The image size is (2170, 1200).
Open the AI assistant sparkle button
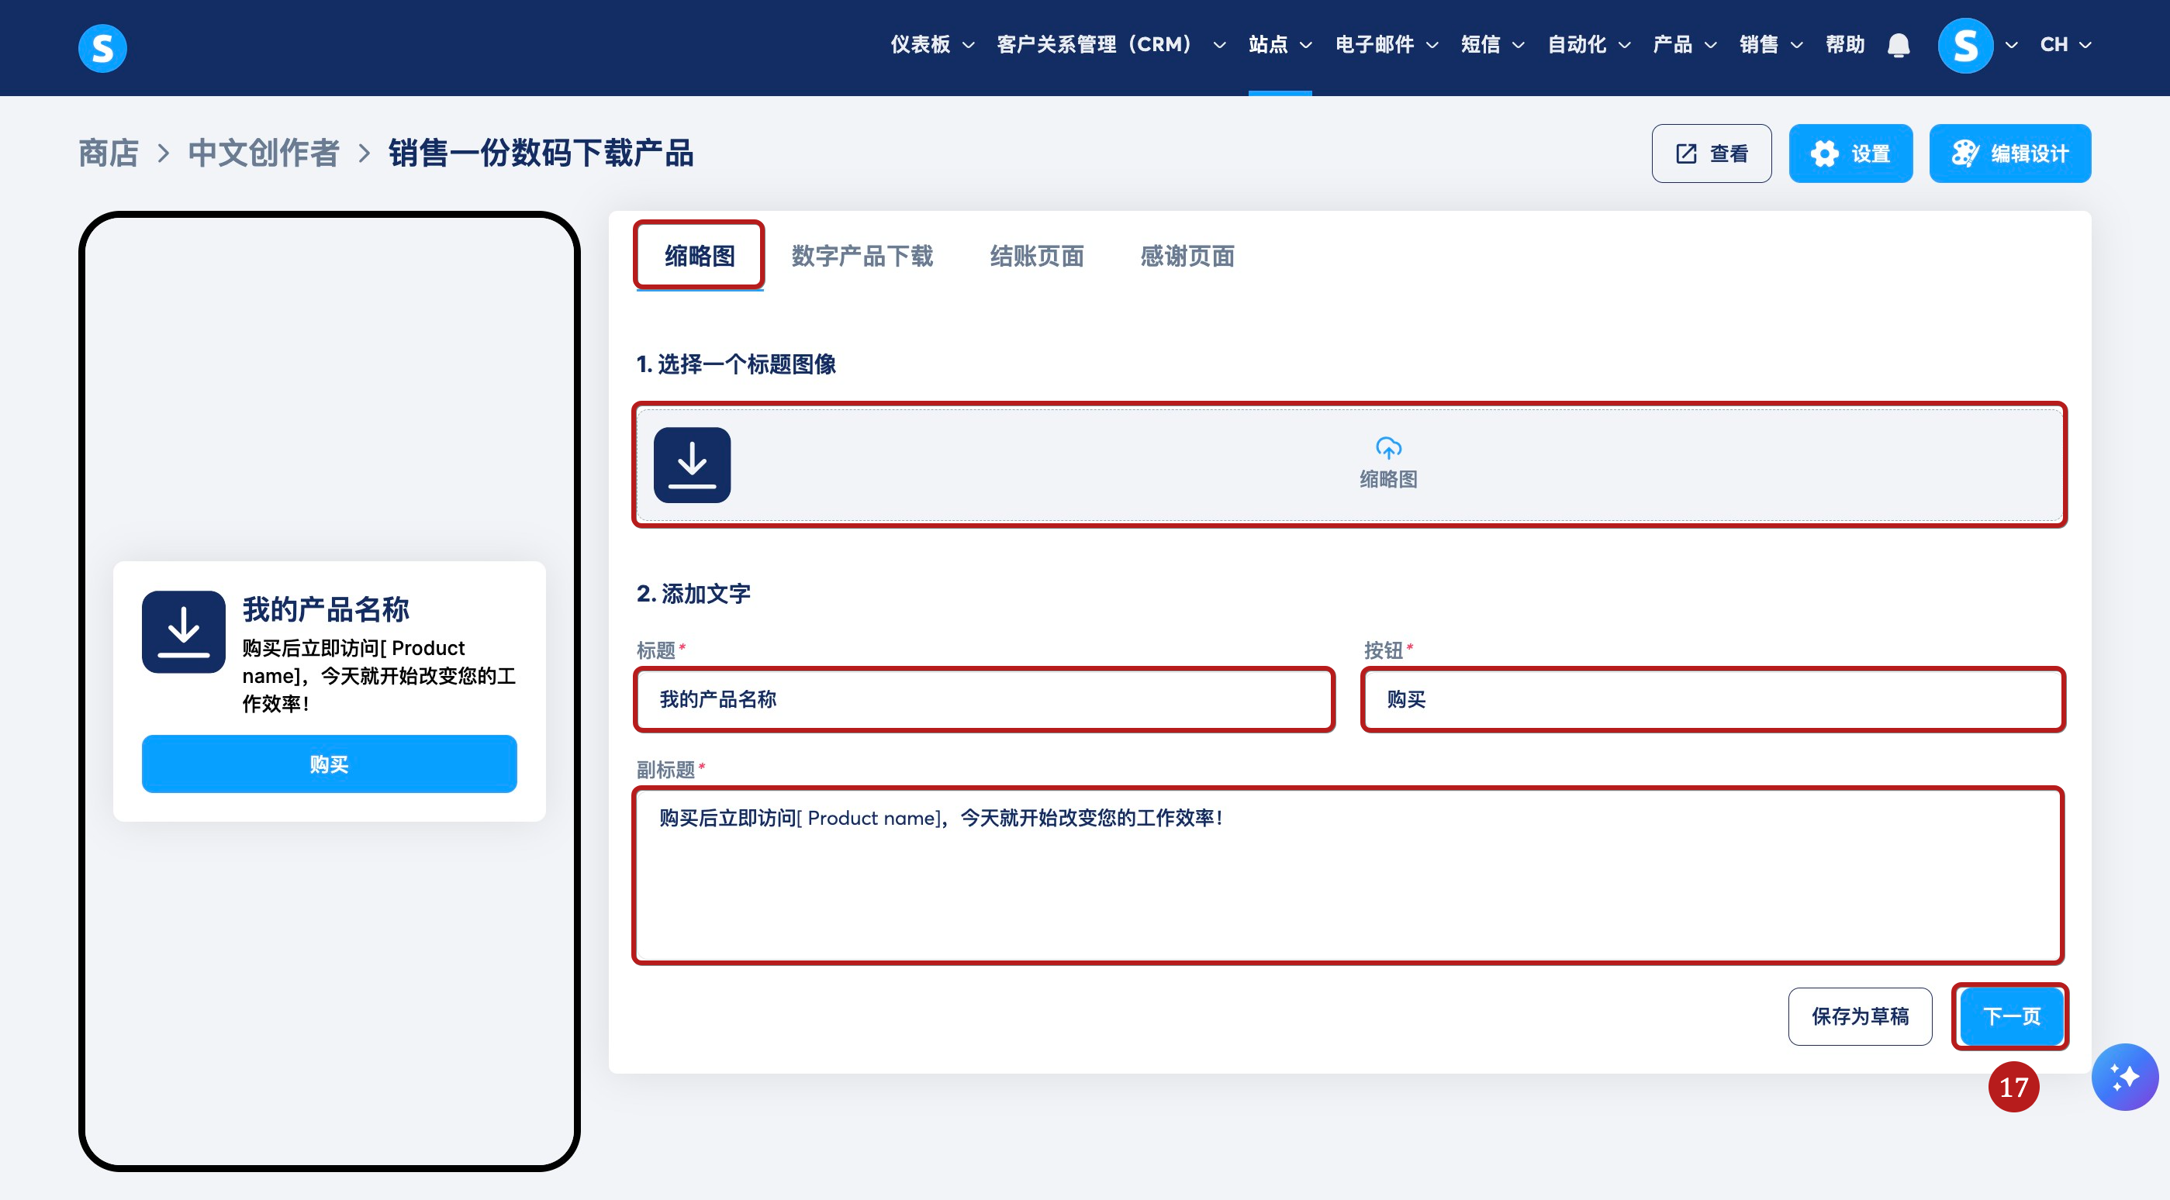click(x=2123, y=1076)
